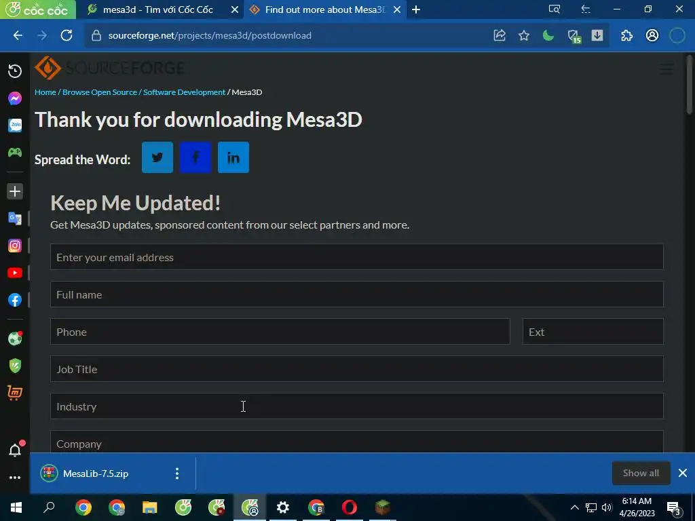This screenshot has width=695, height=521.
Task: Open Zalo from the sidebar
Action: coord(15,126)
